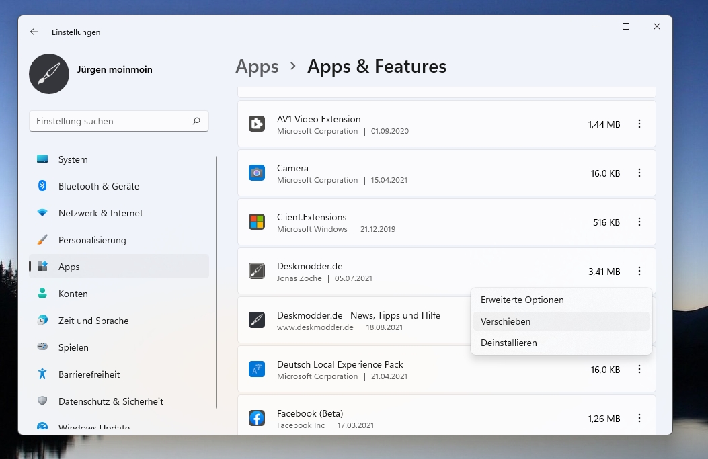Click the Facebook (Beta) app icon
This screenshot has height=459, width=708.
click(257, 419)
